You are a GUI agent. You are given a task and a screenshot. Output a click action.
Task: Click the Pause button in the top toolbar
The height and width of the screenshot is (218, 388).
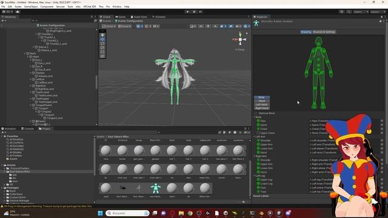point(194,12)
